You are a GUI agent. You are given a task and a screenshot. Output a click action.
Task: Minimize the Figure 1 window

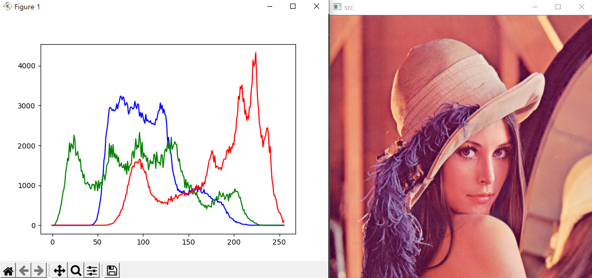click(270, 6)
